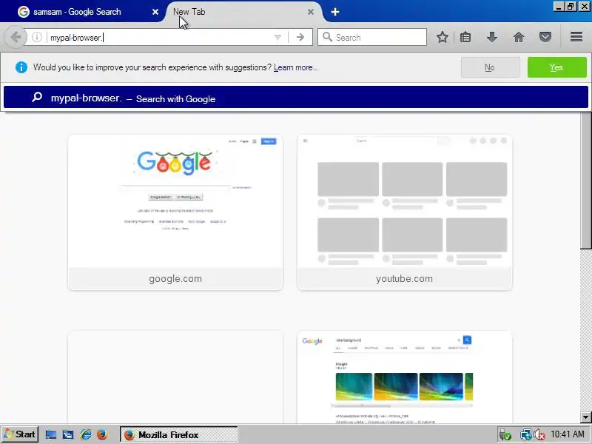Click the Go arrow in address bar

[x=300, y=37]
